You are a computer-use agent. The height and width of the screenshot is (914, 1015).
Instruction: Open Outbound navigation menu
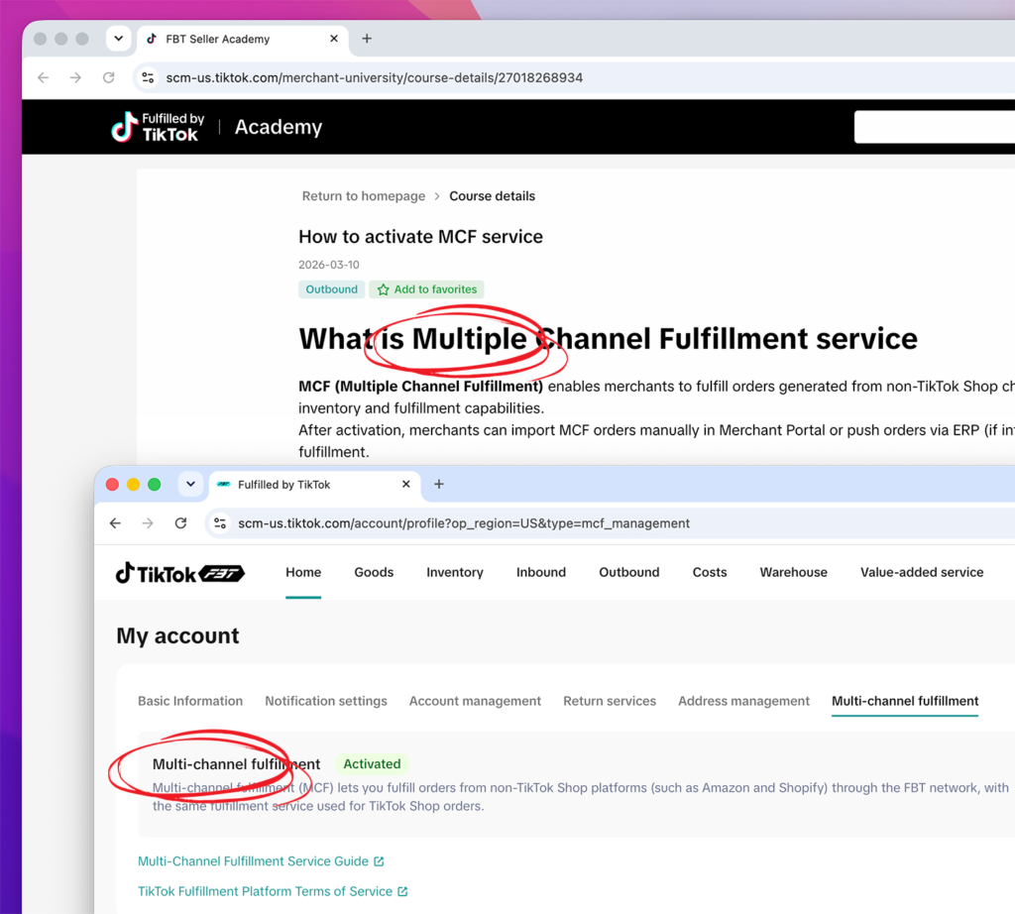pyautogui.click(x=629, y=572)
